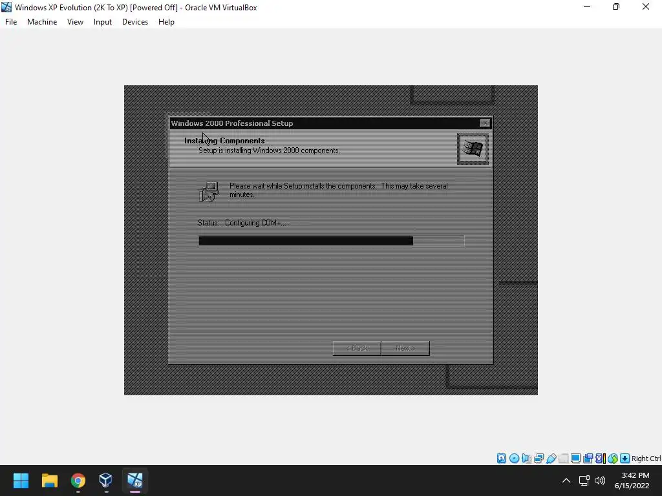Click the Right Ctrl host key label
662x496 pixels.
(x=646, y=459)
